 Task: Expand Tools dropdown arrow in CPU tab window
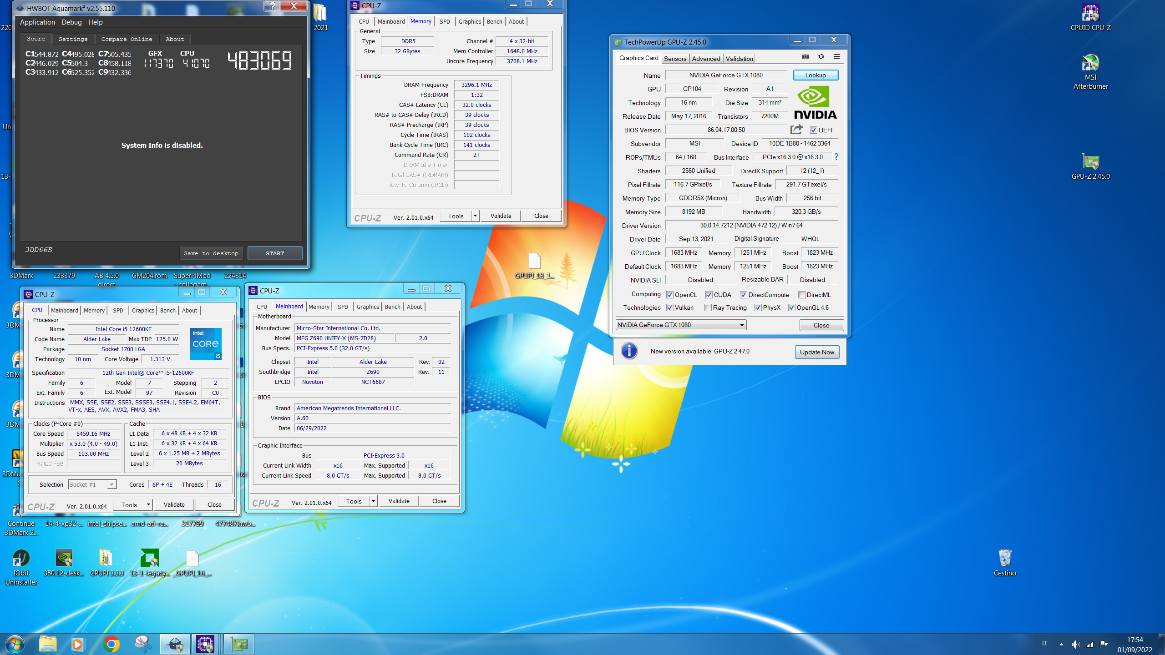click(148, 505)
